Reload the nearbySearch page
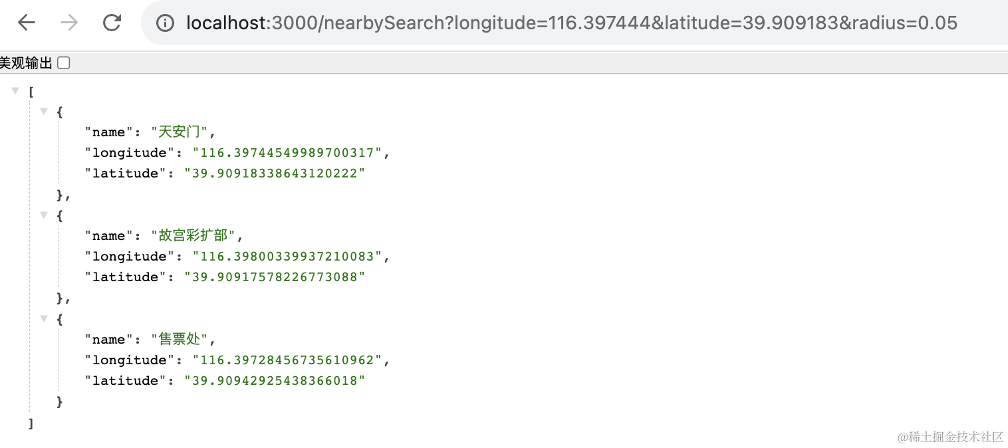 [112, 23]
